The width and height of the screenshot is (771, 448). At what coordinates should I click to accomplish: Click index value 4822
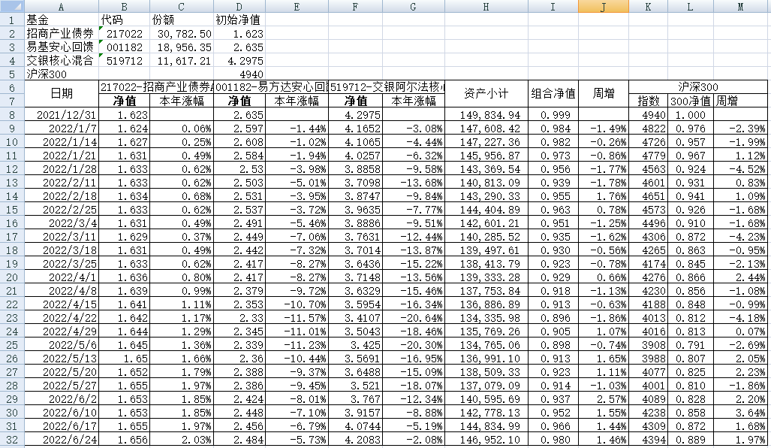[x=649, y=128]
